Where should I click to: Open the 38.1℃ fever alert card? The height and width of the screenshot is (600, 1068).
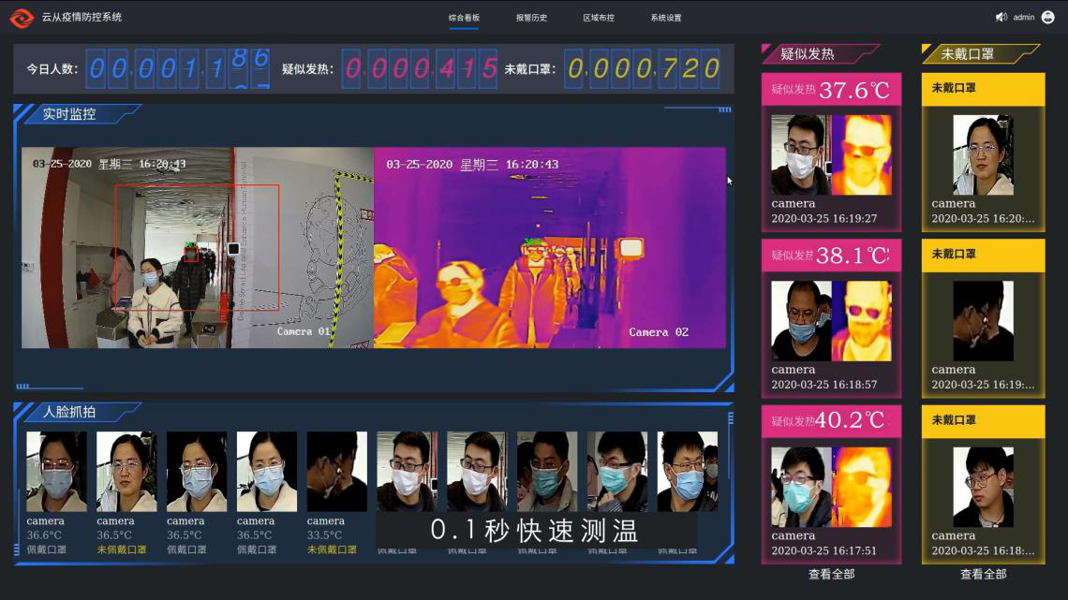point(831,318)
